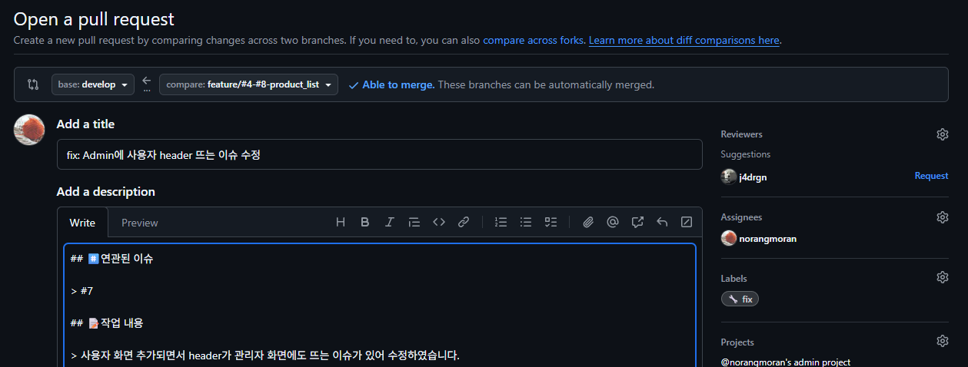Screen dimensions: 968x367
Task: Switch to the Preview tab
Action: click(x=140, y=223)
